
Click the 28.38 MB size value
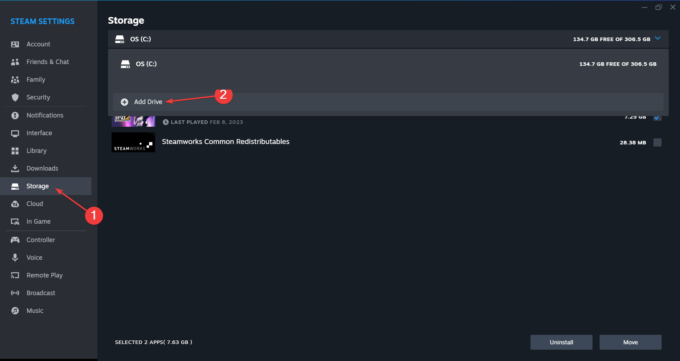click(x=633, y=143)
